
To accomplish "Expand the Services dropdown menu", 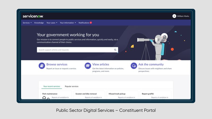I will (27, 23).
